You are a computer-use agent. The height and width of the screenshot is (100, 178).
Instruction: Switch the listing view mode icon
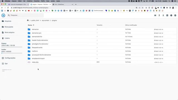[x=155, y=15]
